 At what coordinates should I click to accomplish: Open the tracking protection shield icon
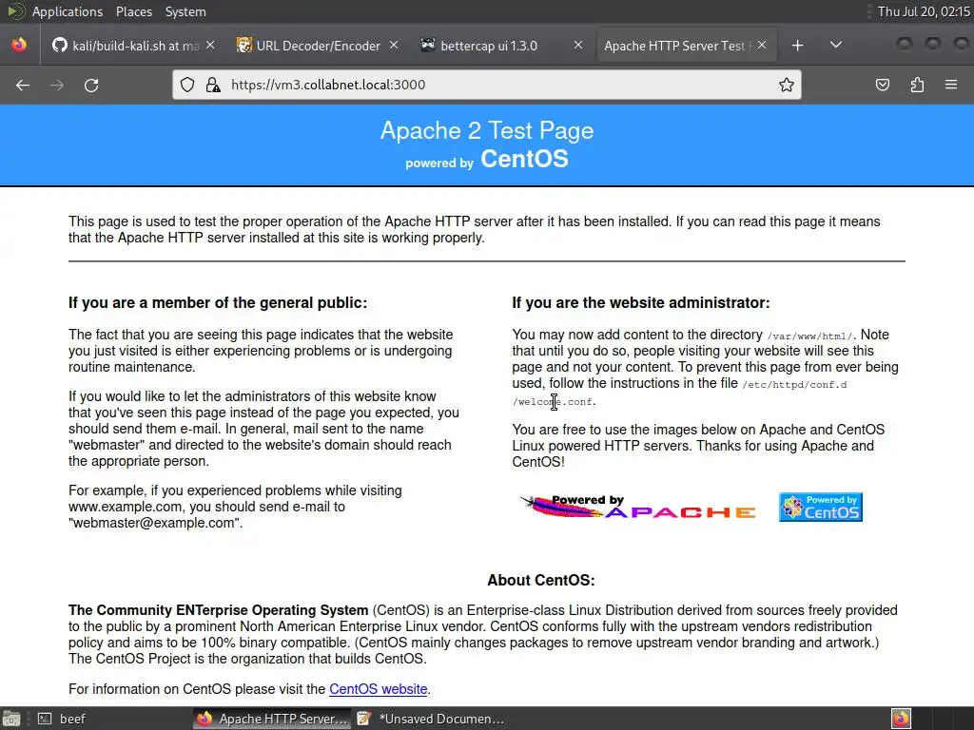tap(187, 85)
